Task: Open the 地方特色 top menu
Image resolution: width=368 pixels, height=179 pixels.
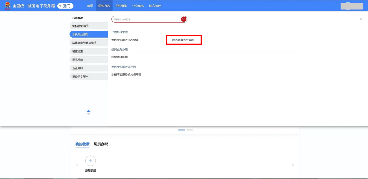Action: tap(155, 6)
